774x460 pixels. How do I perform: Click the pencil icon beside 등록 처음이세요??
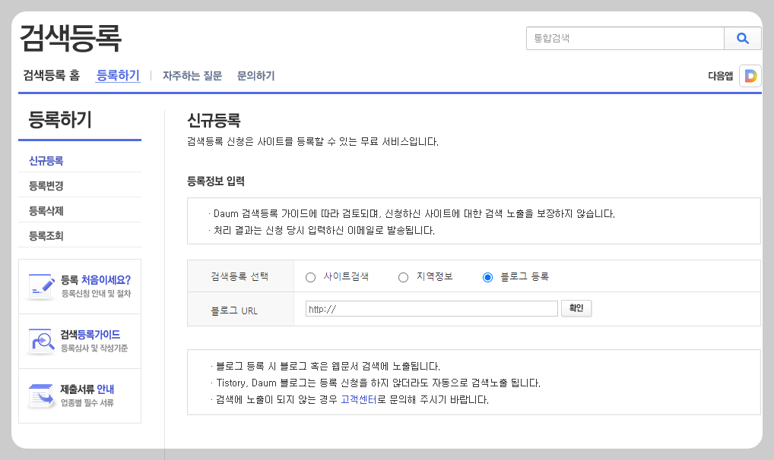click(42, 286)
